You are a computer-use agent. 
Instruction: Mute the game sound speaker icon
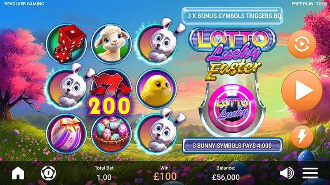pyautogui.click(x=287, y=173)
